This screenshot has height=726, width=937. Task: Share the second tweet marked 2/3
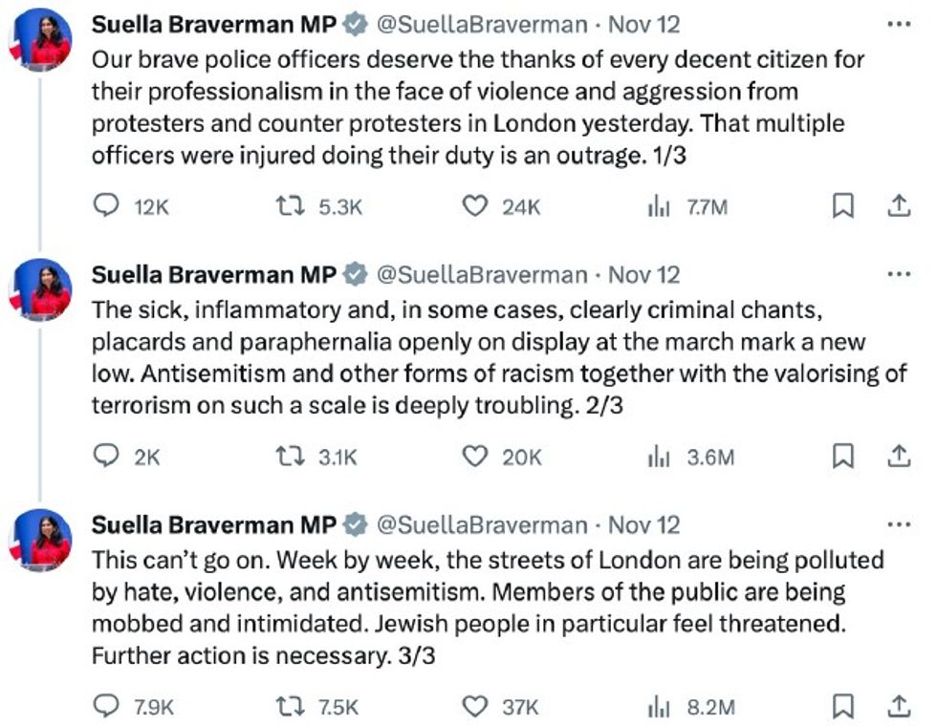pos(899,457)
